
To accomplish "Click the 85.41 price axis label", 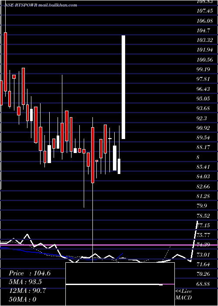I will (204, 167).
